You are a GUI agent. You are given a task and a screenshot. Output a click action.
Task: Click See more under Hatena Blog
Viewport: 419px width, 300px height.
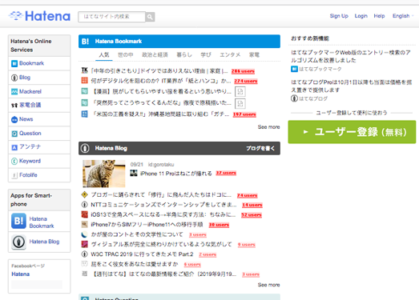pyautogui.click(x=269, y=285)
